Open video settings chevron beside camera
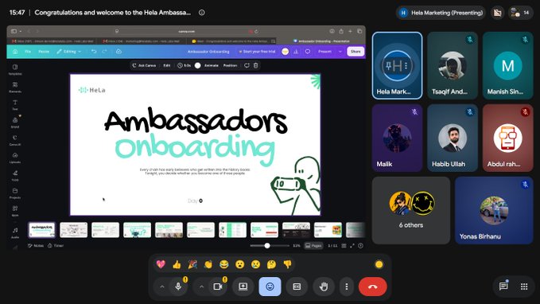This screenshot has width=540, height=304. click(201, 286)
